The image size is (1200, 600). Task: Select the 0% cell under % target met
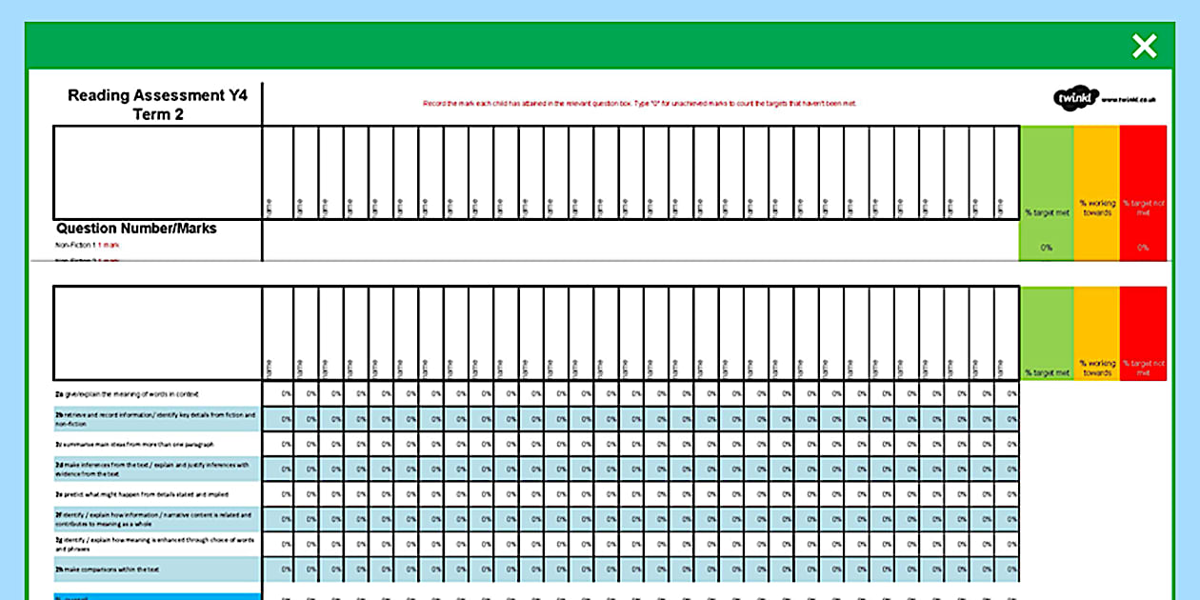click(x=1046, y=246)
